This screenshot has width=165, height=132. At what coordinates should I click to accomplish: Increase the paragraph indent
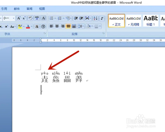(x=81, y=18)
